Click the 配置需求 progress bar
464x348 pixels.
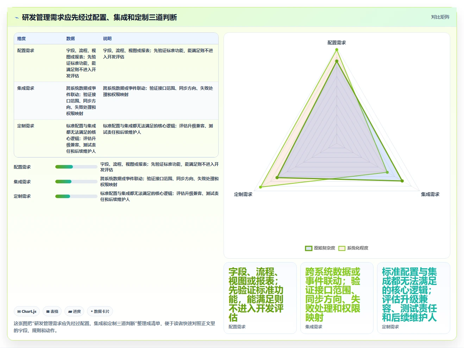coord(76,167)
